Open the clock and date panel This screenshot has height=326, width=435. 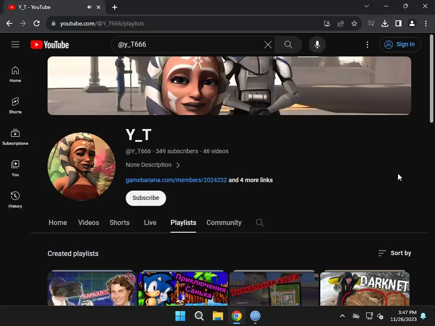tap(404, 316)
